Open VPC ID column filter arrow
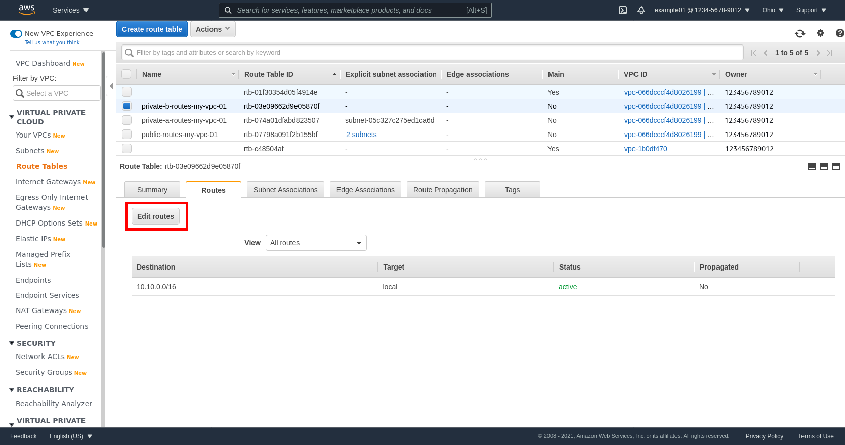This screenshot has height=445, width=845. (714, 74)
